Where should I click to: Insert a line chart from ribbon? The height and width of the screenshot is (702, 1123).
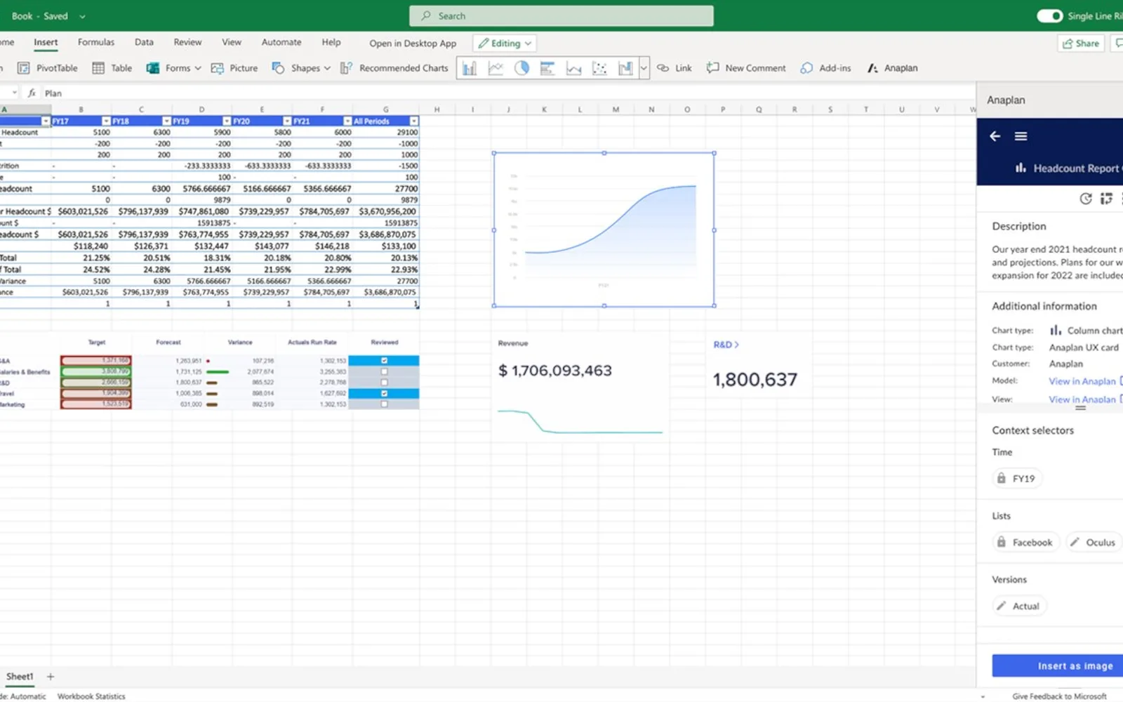click(496, 68)
